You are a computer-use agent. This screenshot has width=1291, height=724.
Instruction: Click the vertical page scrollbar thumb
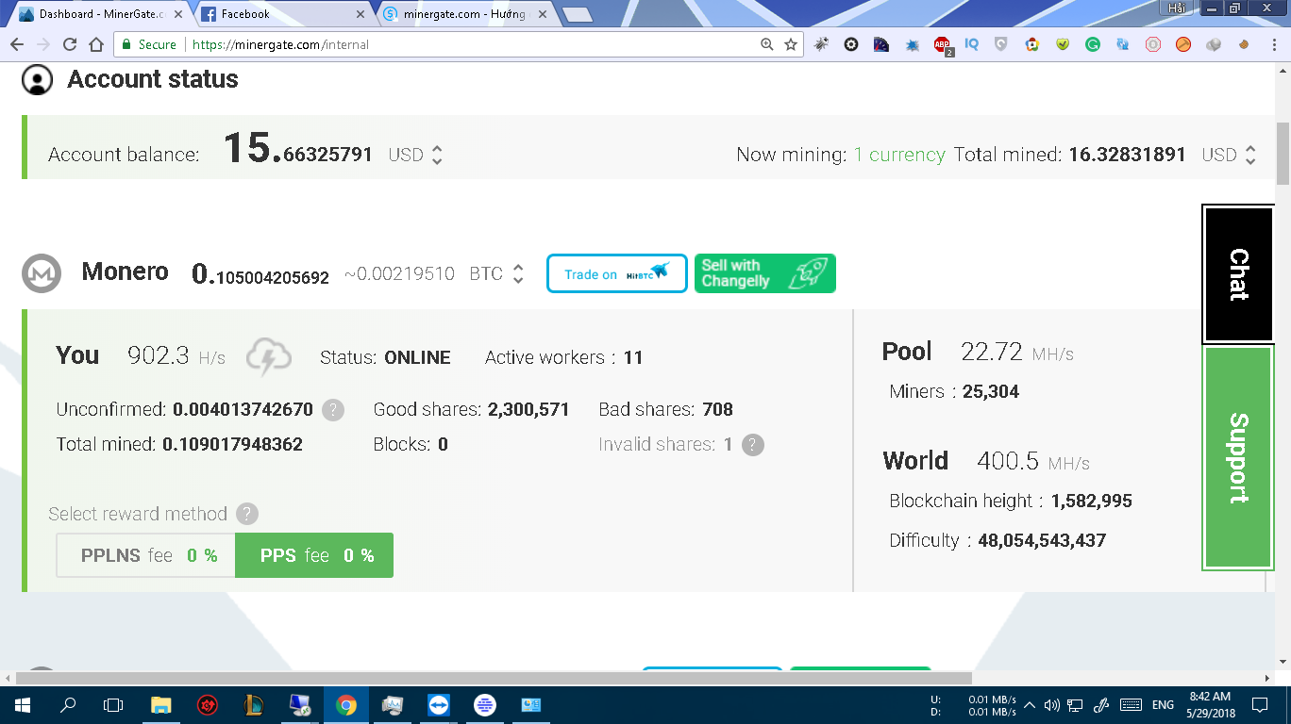tap(1283, 153)
